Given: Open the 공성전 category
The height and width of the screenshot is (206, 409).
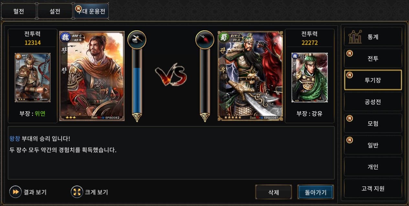Looking at the screenshot, I should (373, 102).
